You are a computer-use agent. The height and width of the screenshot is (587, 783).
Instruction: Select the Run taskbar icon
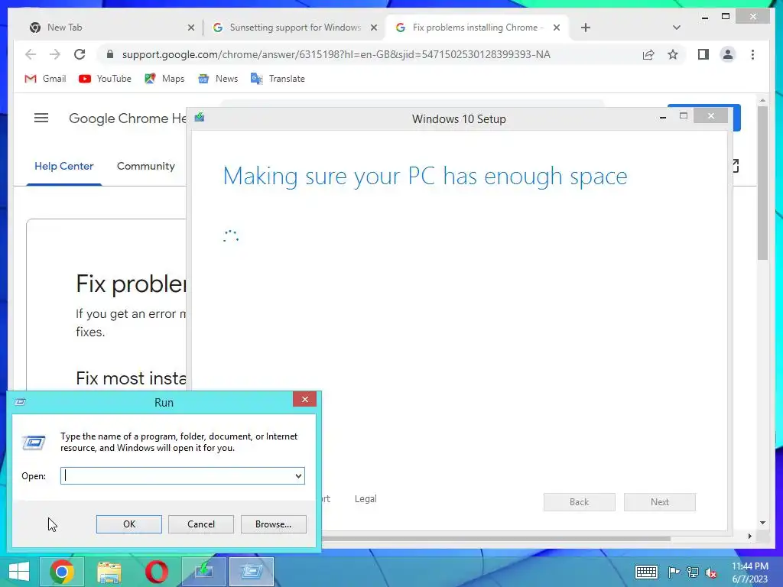251,572
